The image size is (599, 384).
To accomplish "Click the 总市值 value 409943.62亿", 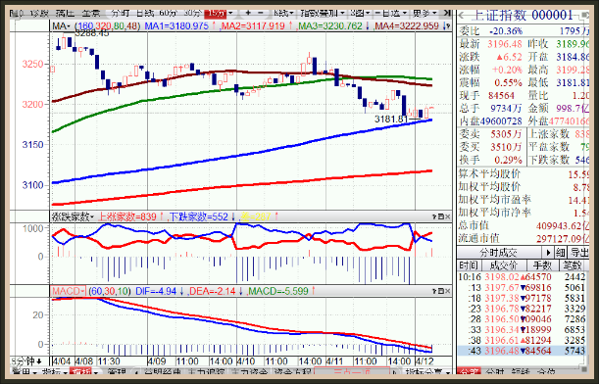I will tap(563, 226).
